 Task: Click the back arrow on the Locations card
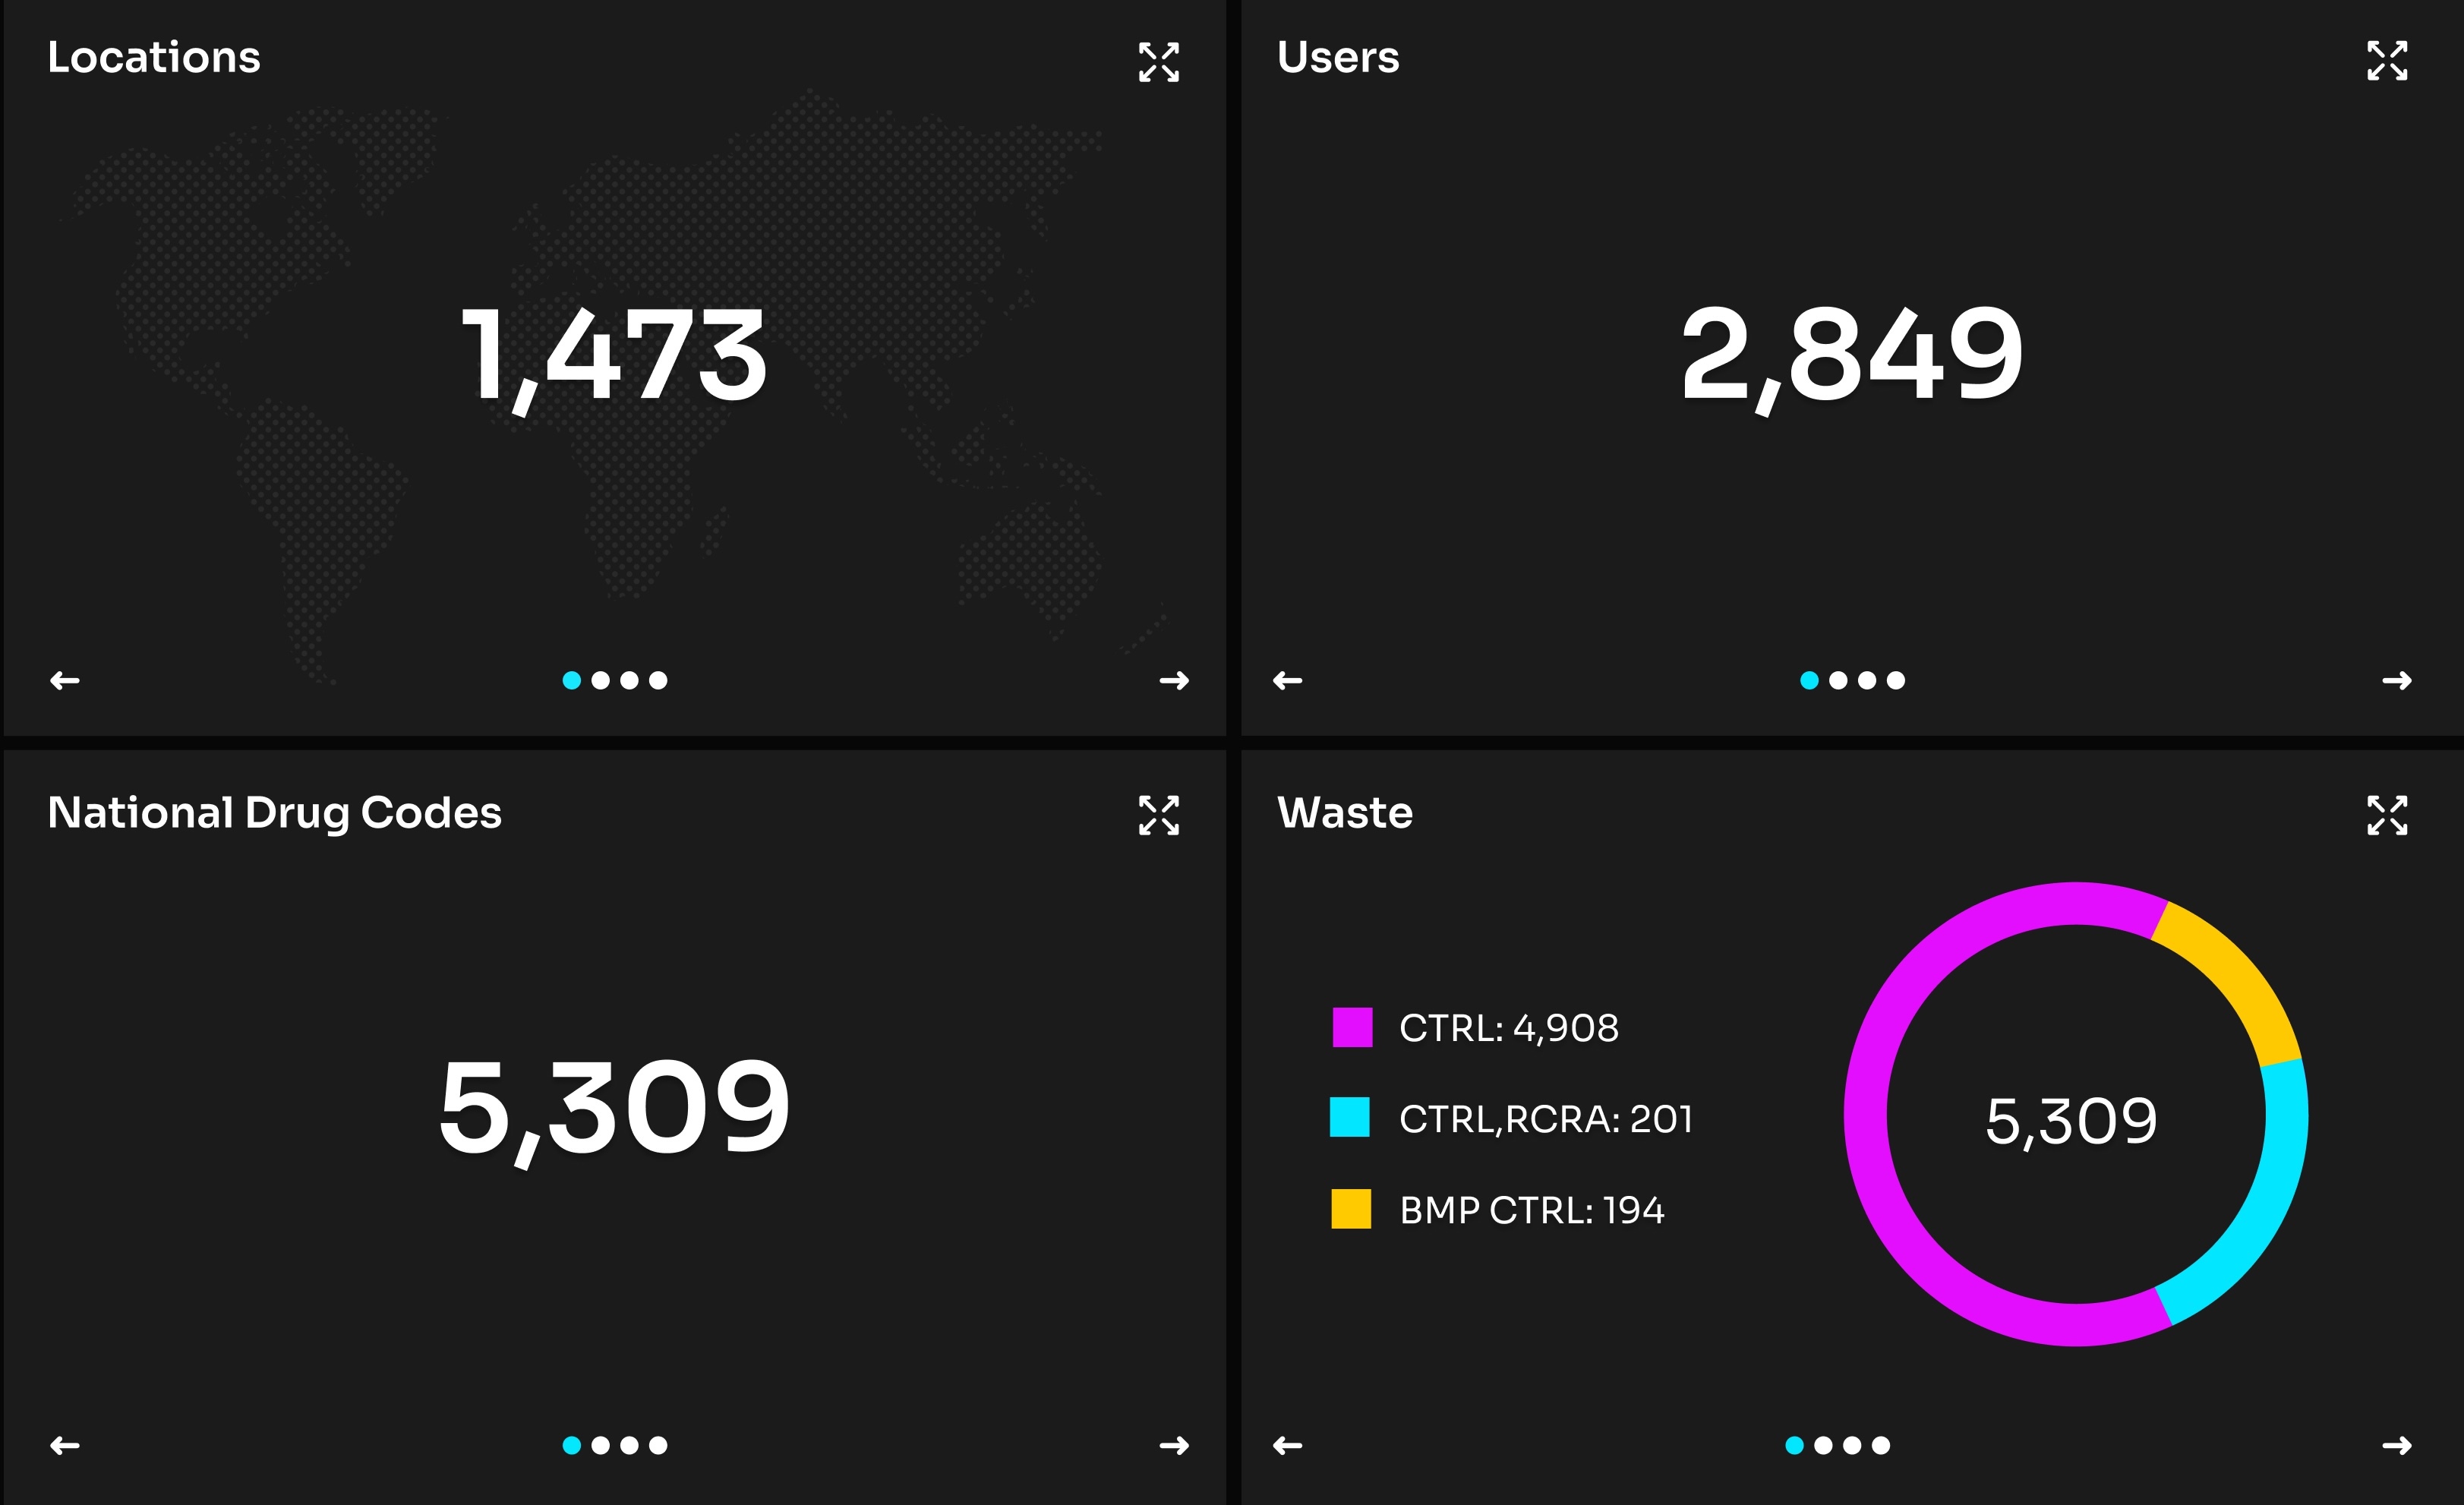pos(64,680)
